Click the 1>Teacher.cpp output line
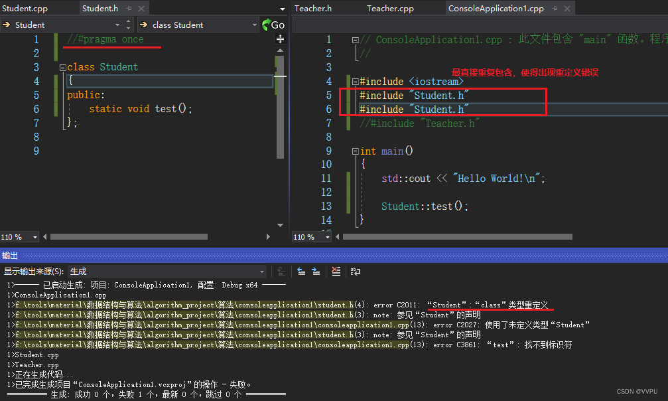Viewport: 668px width, 401px height. coord(33,364)
